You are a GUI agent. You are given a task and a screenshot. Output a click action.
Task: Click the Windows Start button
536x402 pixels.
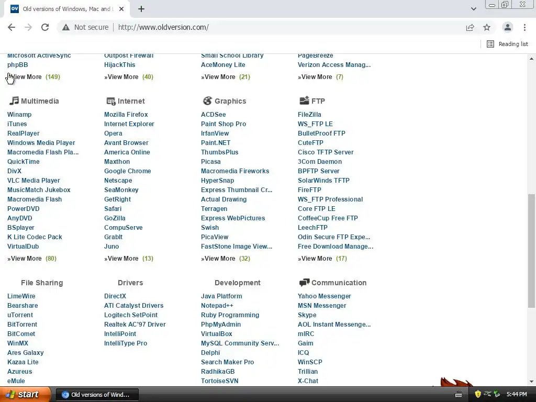point(25,395)
